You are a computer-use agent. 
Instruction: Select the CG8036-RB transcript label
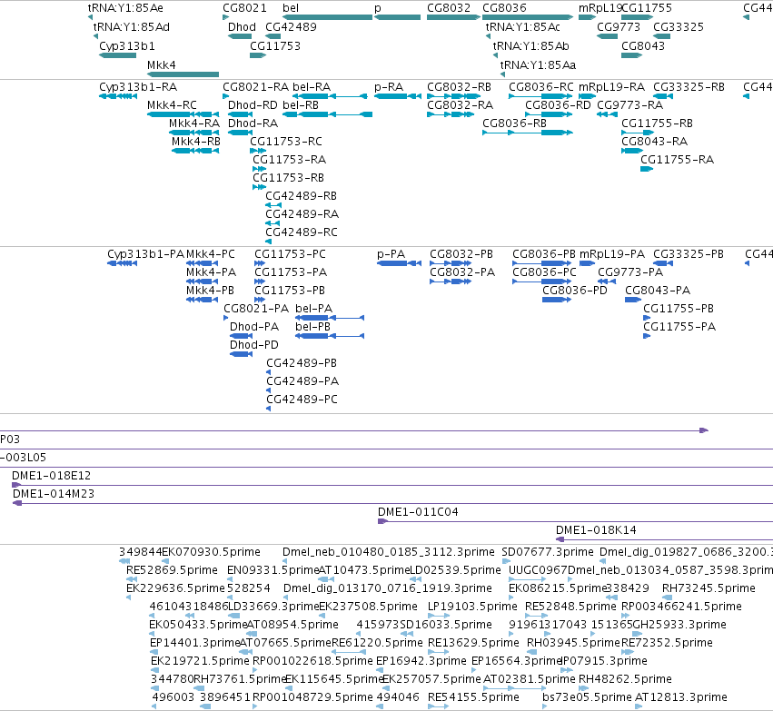point(514,123)
